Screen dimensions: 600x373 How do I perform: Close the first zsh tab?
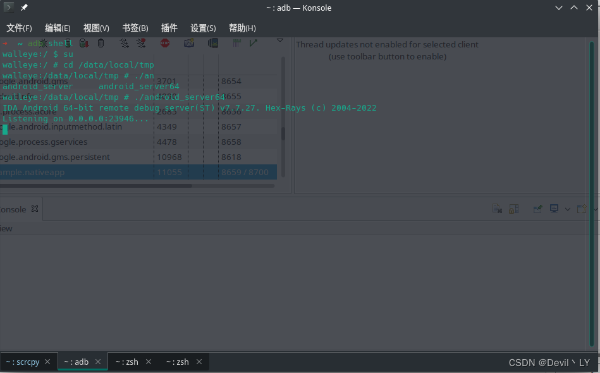tap(149, 362)
